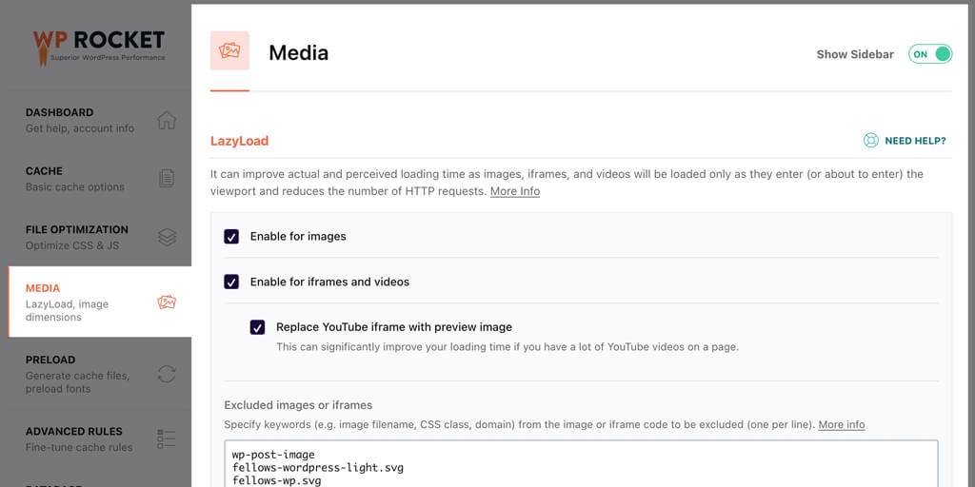Click inside the excluded images textarea

[x=581, y=464]
